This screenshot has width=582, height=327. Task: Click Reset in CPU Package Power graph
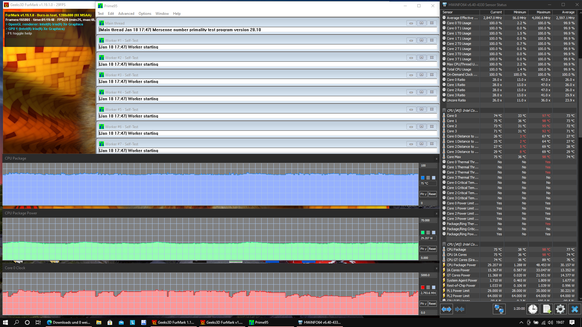coord(433,249)
